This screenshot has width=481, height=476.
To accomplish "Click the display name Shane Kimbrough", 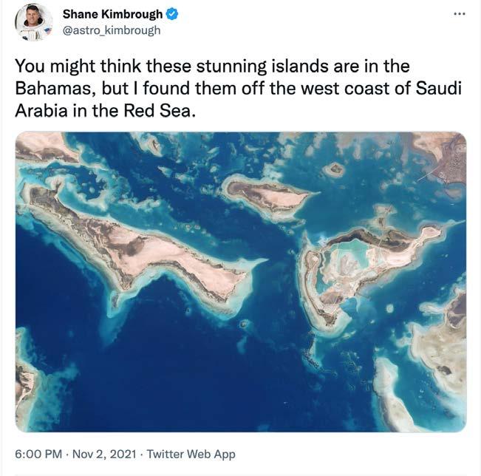I will [x=112, y=14].
